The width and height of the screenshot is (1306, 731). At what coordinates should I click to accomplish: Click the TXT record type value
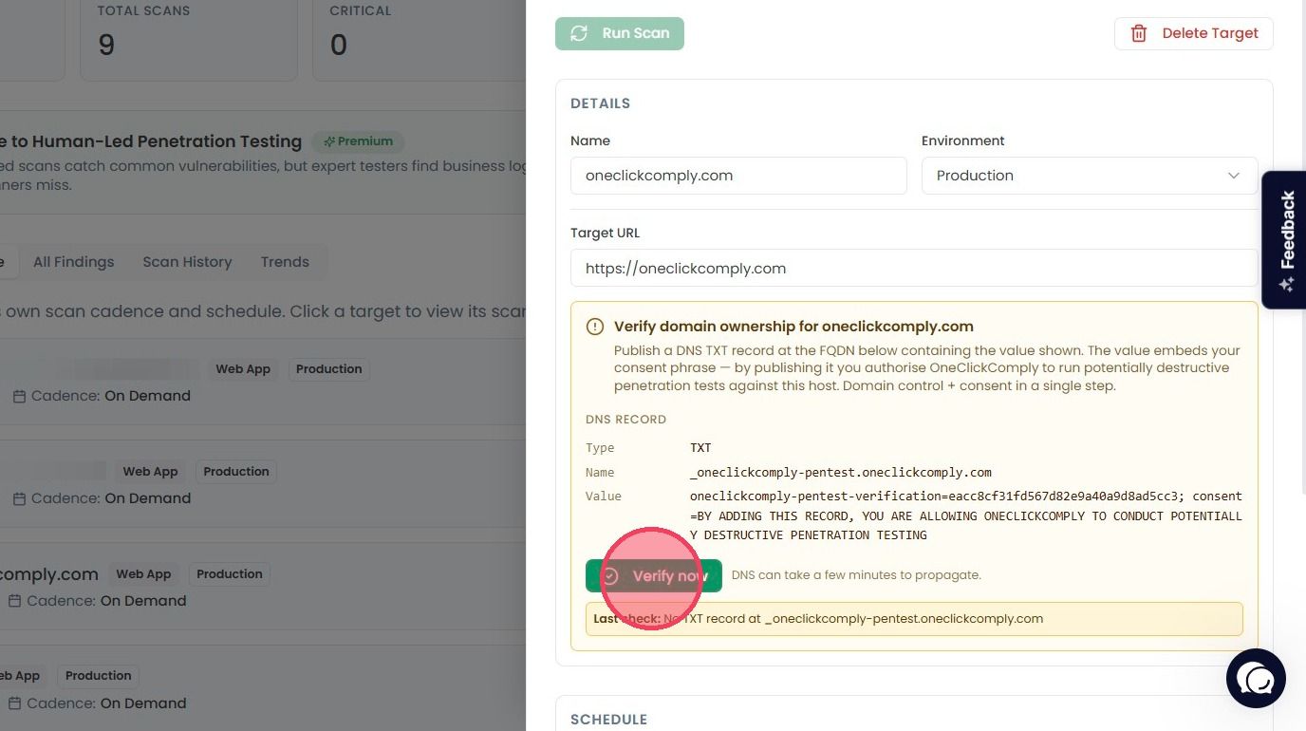pyautogui.click(x=700, y=448)
